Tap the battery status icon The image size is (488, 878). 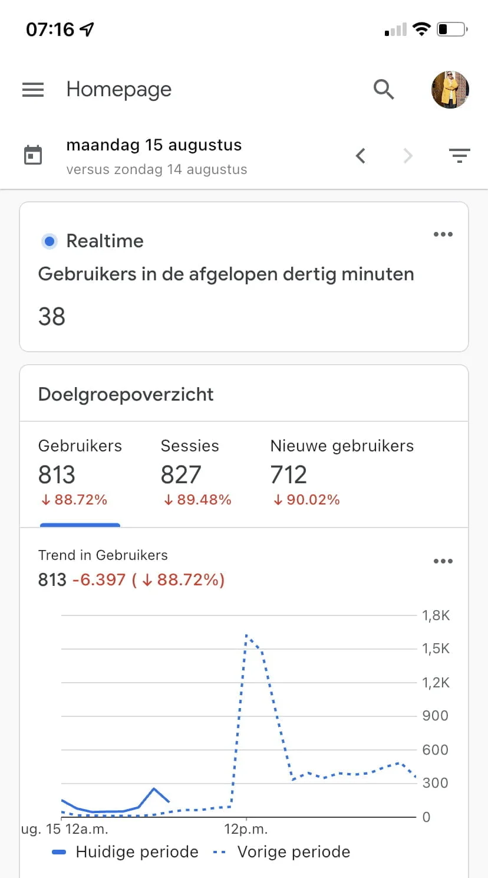(452, 30)
